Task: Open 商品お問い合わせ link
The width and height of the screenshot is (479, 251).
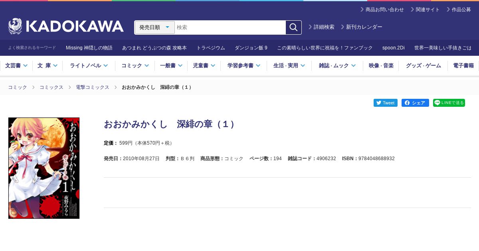Action: point(382,10)
